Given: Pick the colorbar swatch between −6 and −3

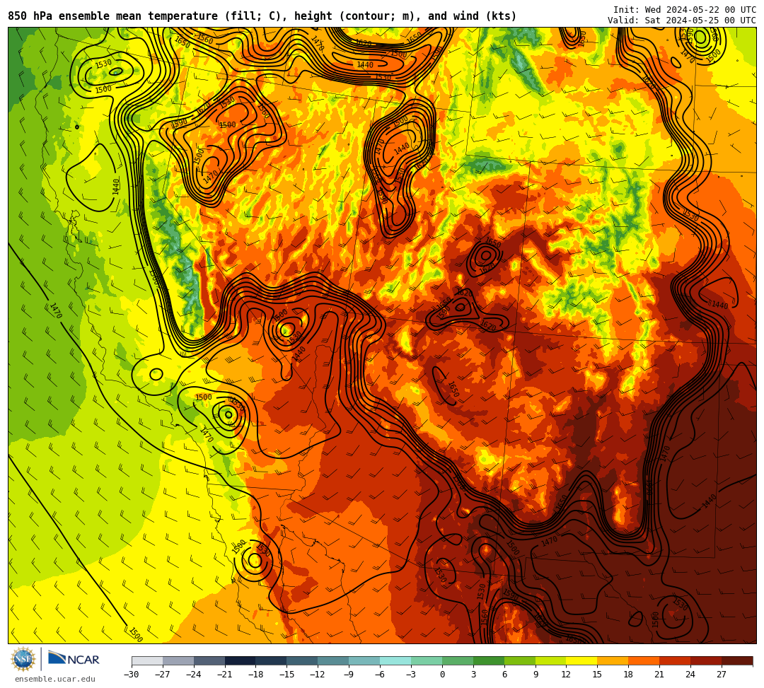Looking at the screenshot, I should 395,660.
